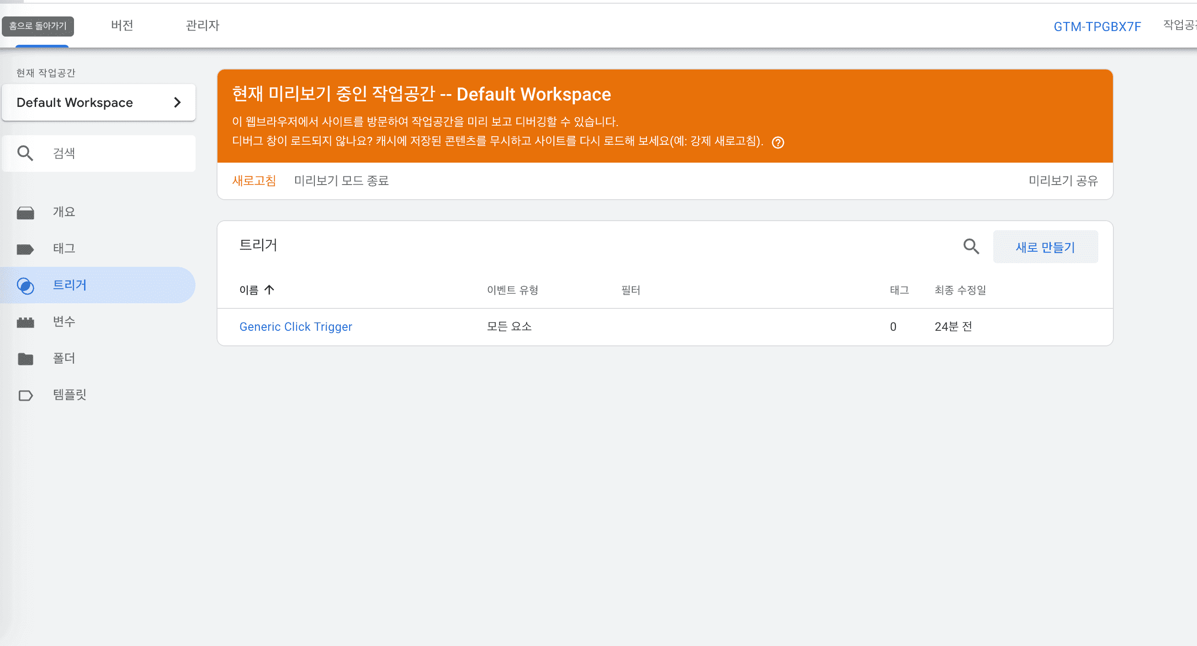Sort by name using the arrow

269,290
